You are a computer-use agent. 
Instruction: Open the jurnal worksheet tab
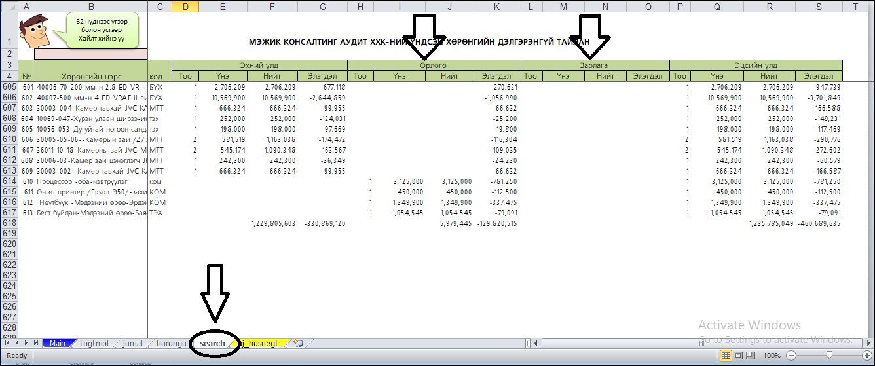point(132,343)
